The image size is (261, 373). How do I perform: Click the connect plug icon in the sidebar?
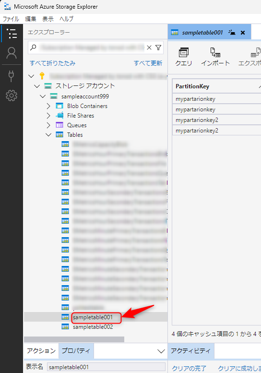coord(11,76)
